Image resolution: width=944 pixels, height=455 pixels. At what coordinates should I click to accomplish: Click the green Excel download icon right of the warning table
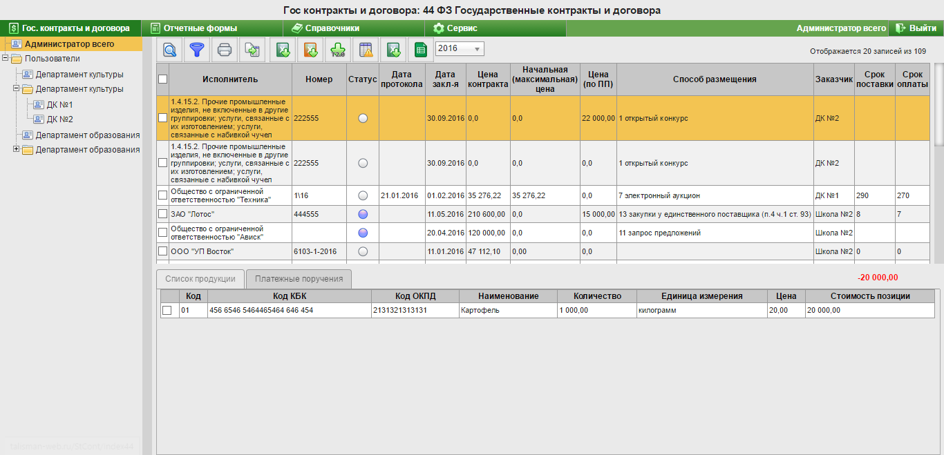click(393, 49)
